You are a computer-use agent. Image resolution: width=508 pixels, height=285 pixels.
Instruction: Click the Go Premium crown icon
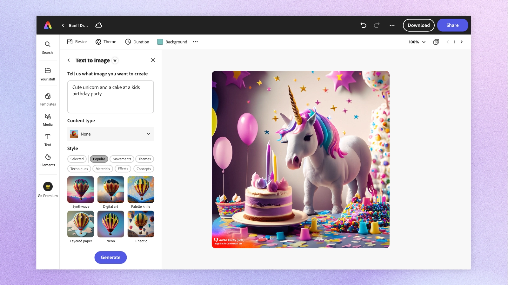coord(48,187)
